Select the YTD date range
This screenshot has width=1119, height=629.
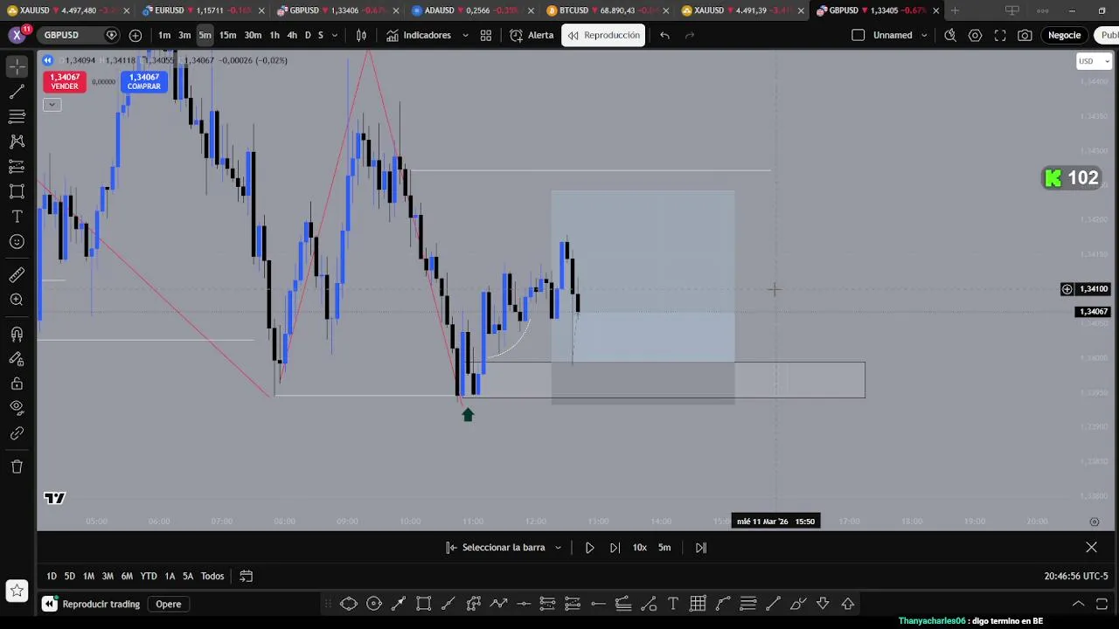[149, 576]
